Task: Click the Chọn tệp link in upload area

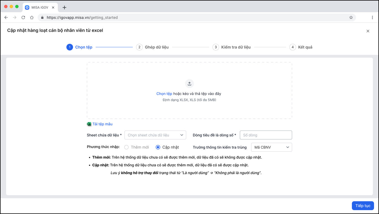Action: pyautogui.click(x=164, y=94)
